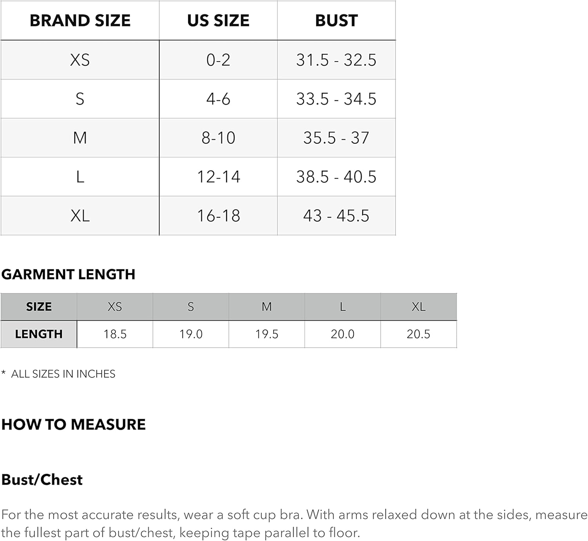
Task: Click the Bust/Chest subheading
Action: 42,480
